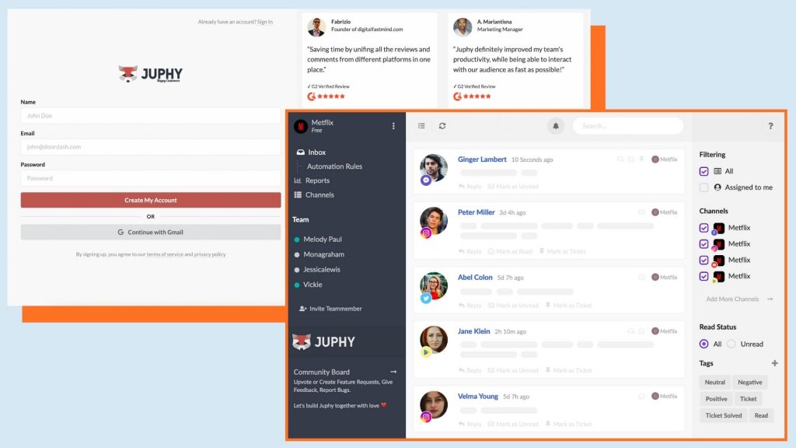This screenshot has width=796, height=448.
Task: Select the Ticket Solved tag
Action: [724, 415]
